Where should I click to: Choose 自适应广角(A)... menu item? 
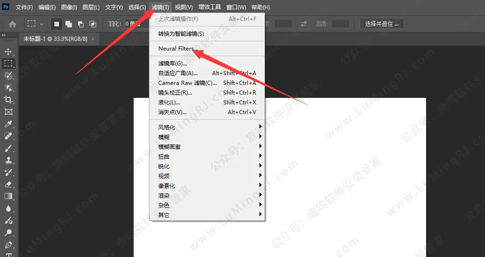207,73
